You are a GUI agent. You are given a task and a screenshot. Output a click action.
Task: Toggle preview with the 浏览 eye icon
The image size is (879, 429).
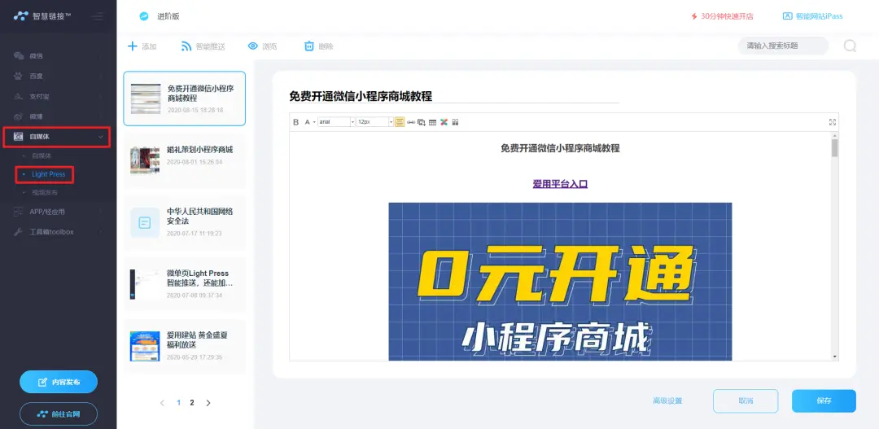click(x=253, y=46)
